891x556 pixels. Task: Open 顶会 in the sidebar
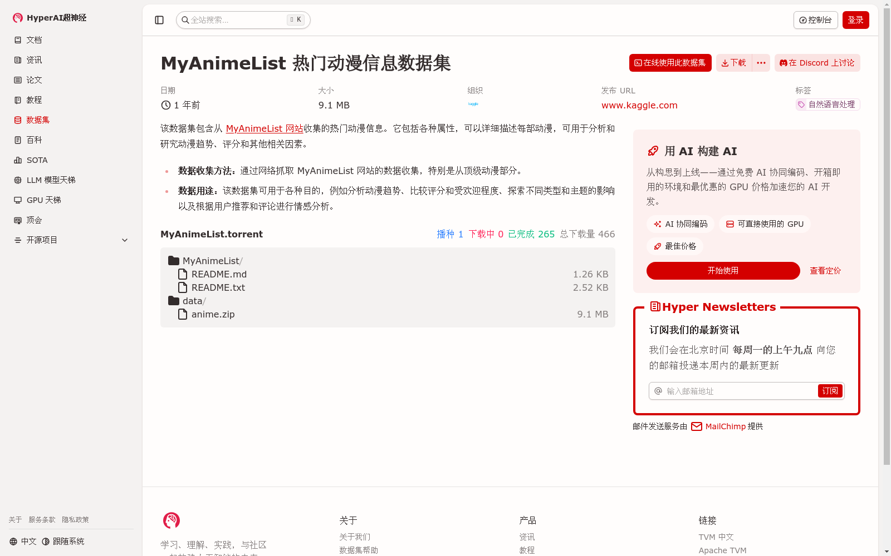(71, 220)
